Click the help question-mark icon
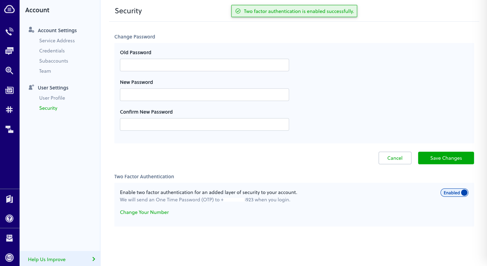The height and width of the screenshot is (266, 487). click(9, 218)
